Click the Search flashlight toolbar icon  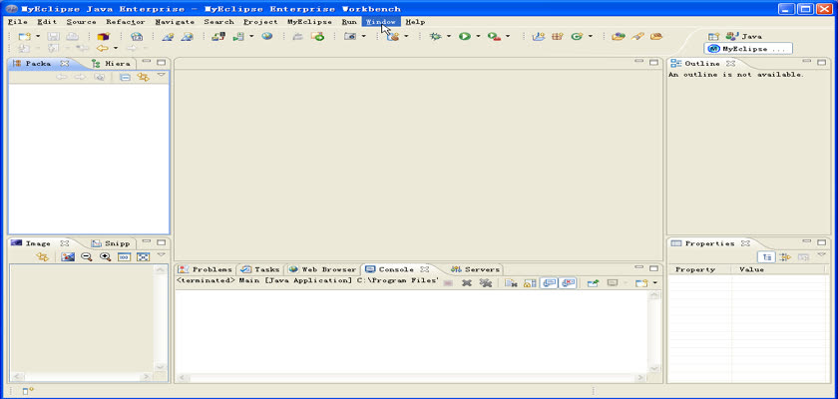pyautogui.click(x=637, y=36)
